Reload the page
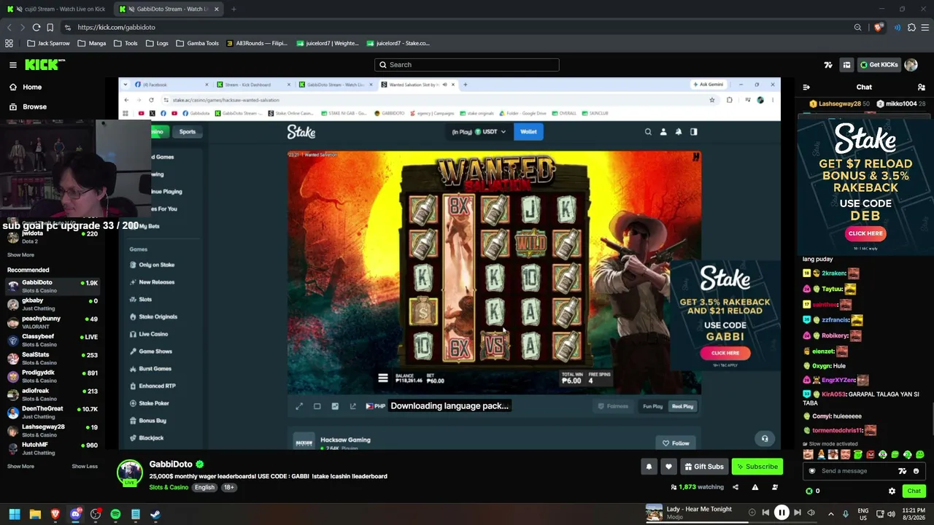This screenshot has height=525, width=934. pyautogui.click(x=36, y=27)
